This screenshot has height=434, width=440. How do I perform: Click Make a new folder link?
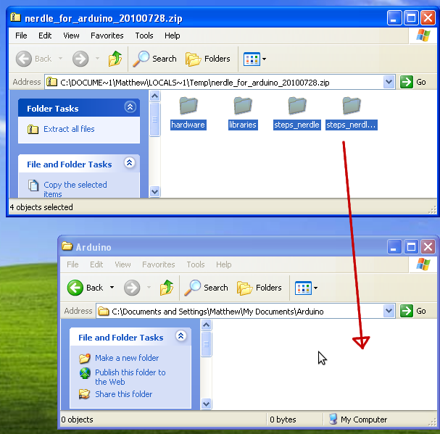point(127,358)
